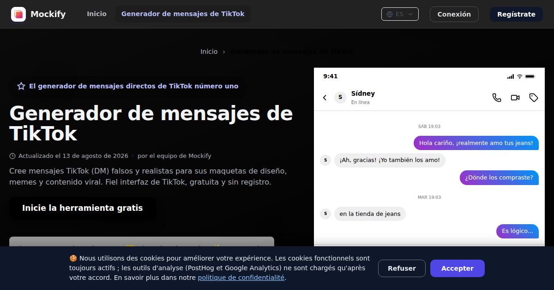Click the Sídney contact name
The width and height of the screenshot is (554, 290).
(x=363, y=93)
